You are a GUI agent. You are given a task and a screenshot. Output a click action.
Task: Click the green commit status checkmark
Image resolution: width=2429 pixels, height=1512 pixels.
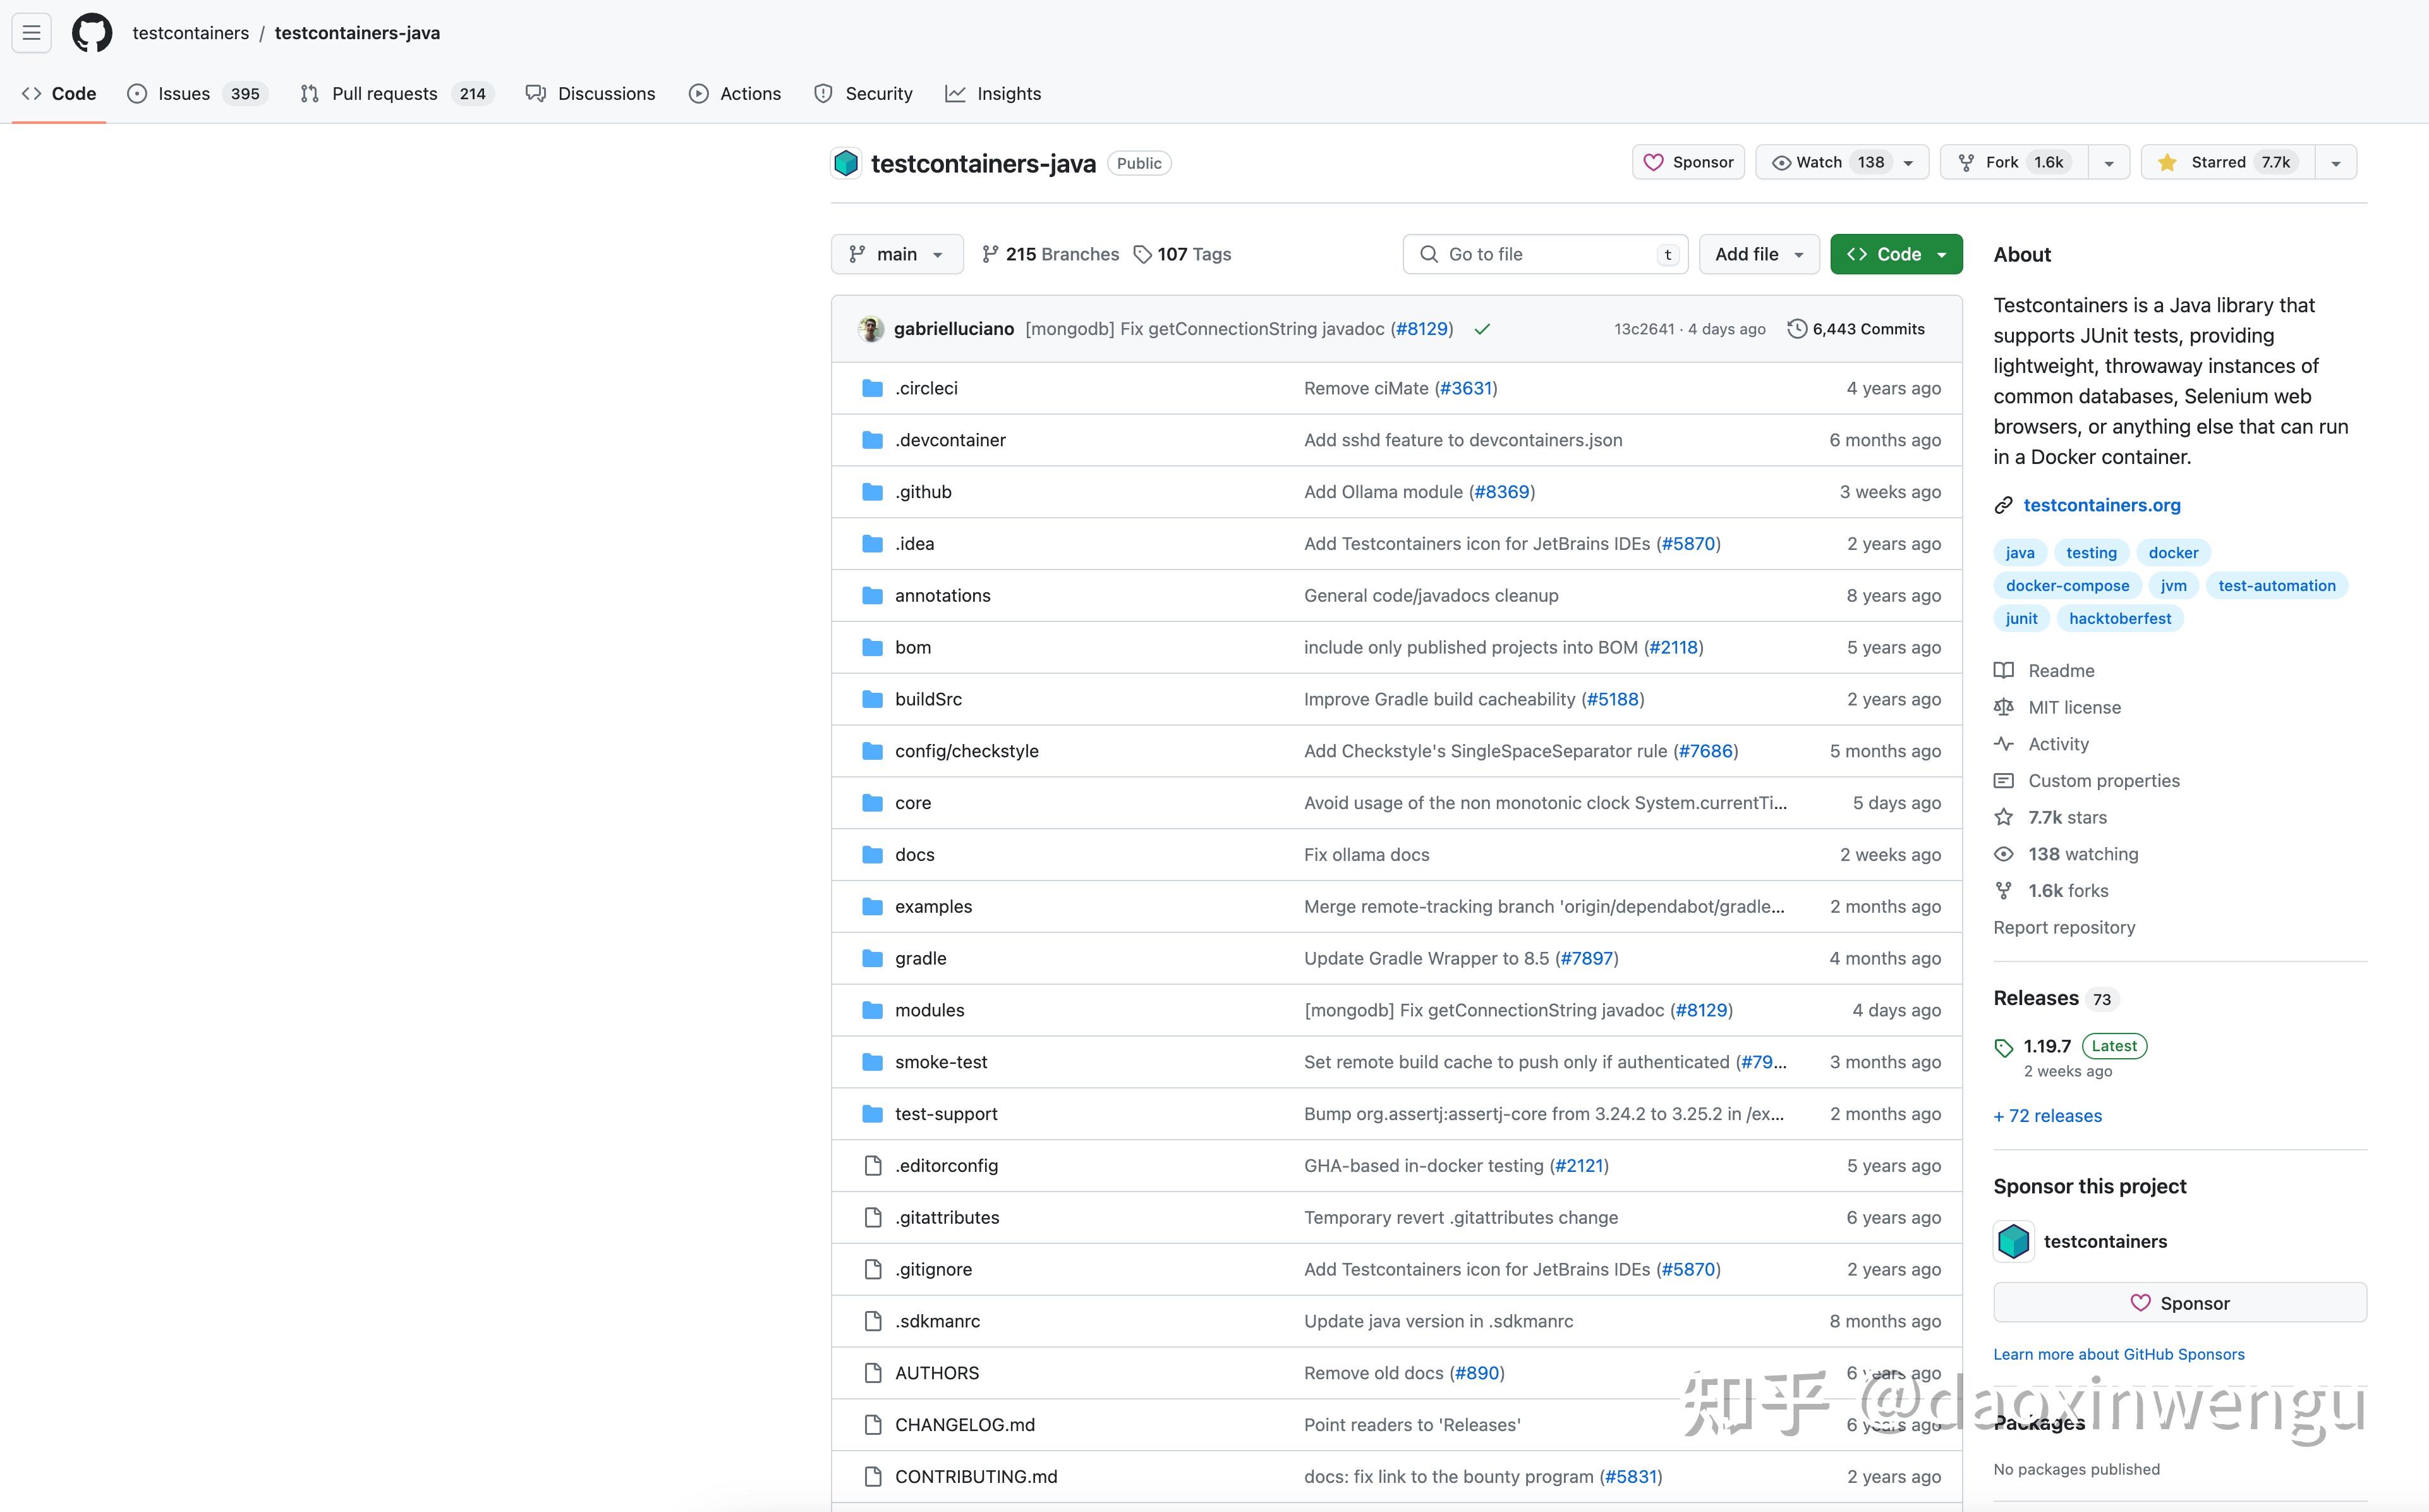click(x=1482, y=329)
